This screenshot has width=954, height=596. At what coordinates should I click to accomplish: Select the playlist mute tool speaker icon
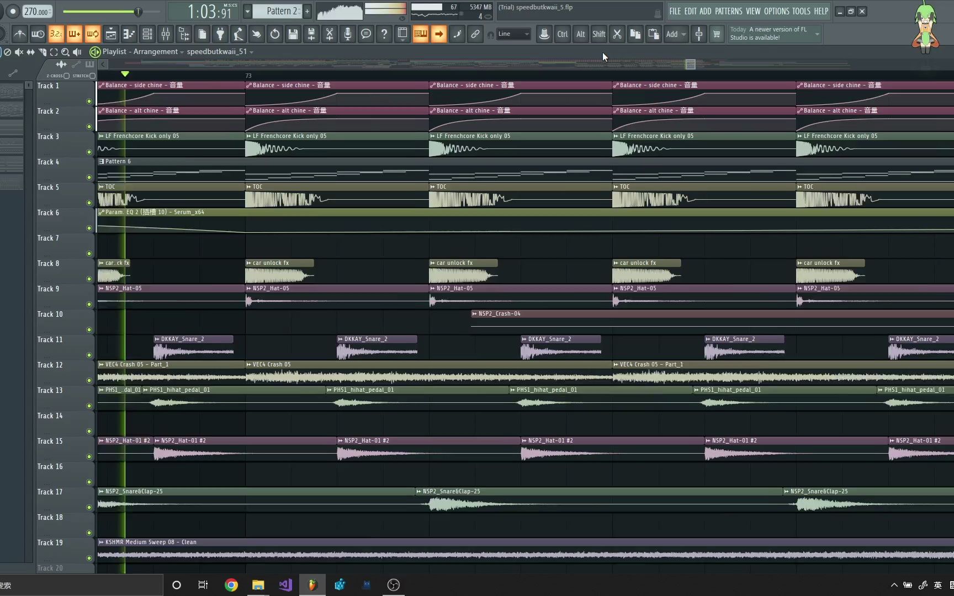(x=19, y=52)
